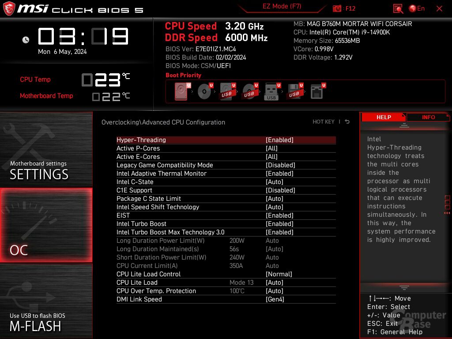The width and height of the screenshot is (452, 339).
Task: Click the language globe icon
Action: coord(413,9)
